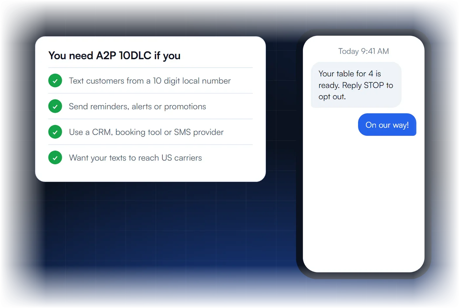This screenshot has width=459, height=308.
Task: Click the green check beside "Send reminders, alerts or promotions"
Action: point(55,106)
